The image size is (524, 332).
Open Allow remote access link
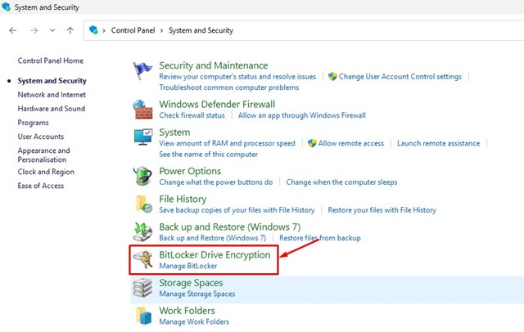[x=350, y=143]
